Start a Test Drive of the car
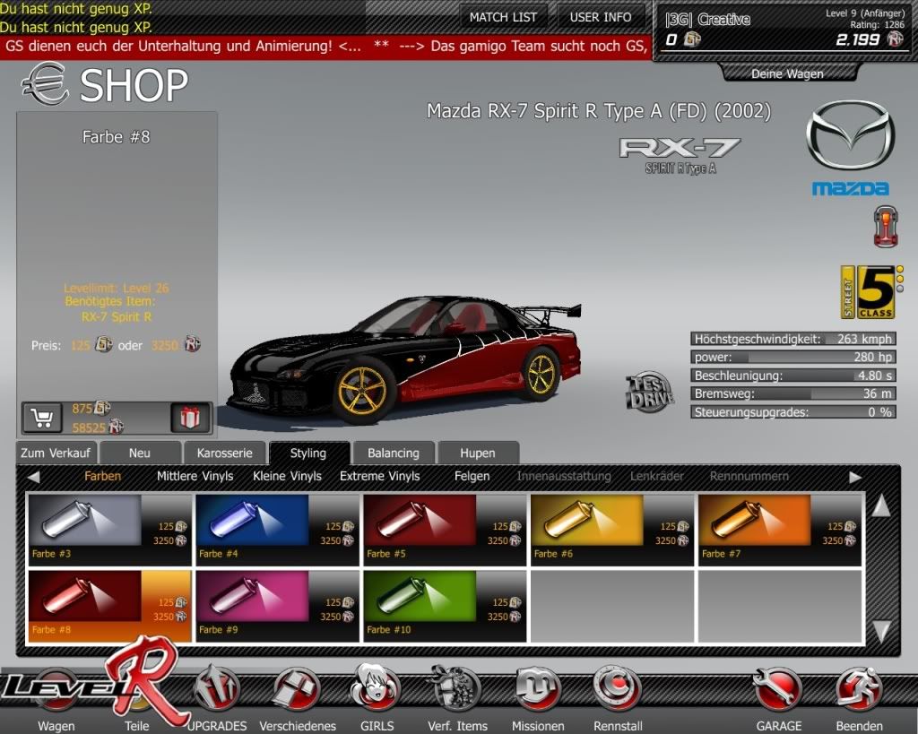918x734 pixels. pos(649,392)
